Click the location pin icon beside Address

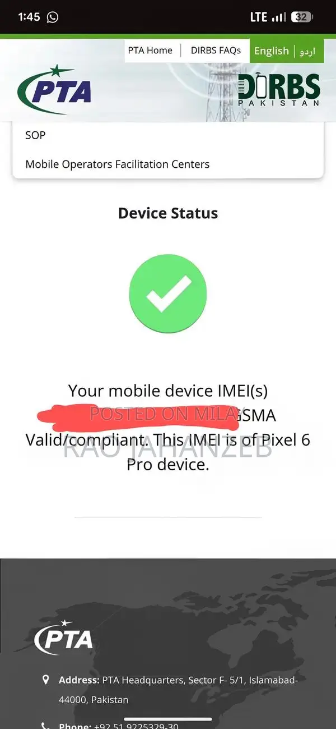coord(45,680)
